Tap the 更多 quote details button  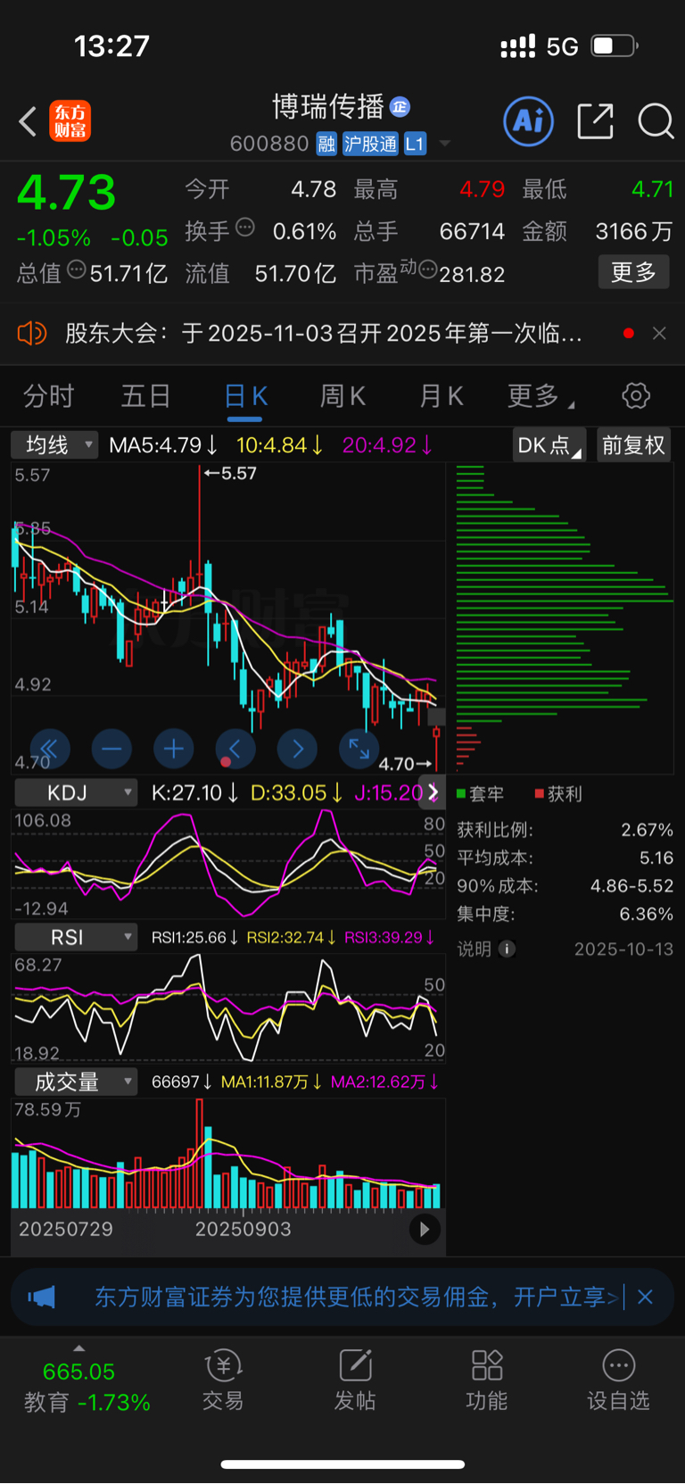pyautogui.click(x=633, y=272)
